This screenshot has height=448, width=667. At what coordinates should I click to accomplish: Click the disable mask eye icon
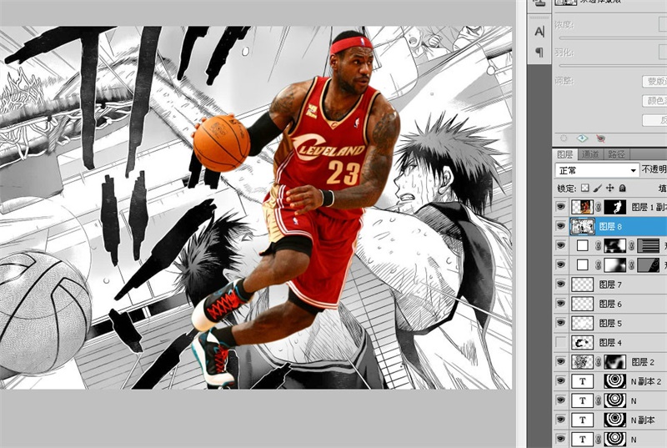(599, 138)
